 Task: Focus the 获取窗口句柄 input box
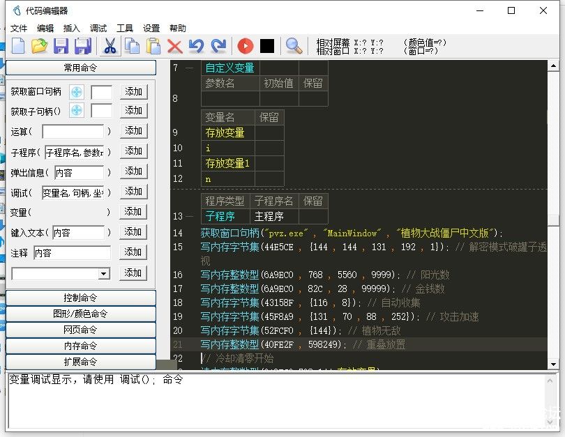[x=102, y=93]
